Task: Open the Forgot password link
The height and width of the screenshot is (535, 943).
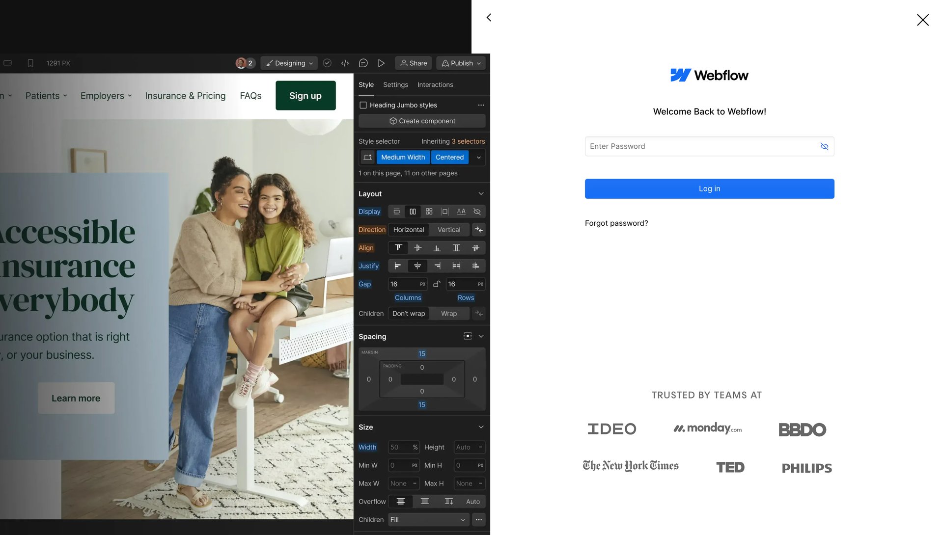Action: coord(616,223)
